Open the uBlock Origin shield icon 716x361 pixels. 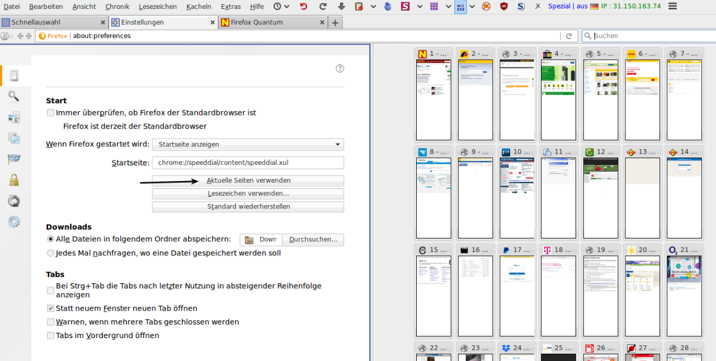(x=504, y=6)
